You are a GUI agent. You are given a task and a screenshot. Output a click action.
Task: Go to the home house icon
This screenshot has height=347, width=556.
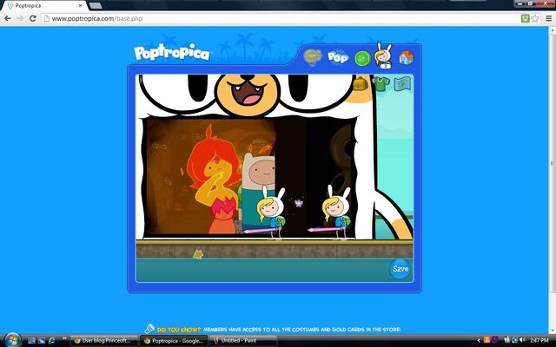(x=406, y=57)
